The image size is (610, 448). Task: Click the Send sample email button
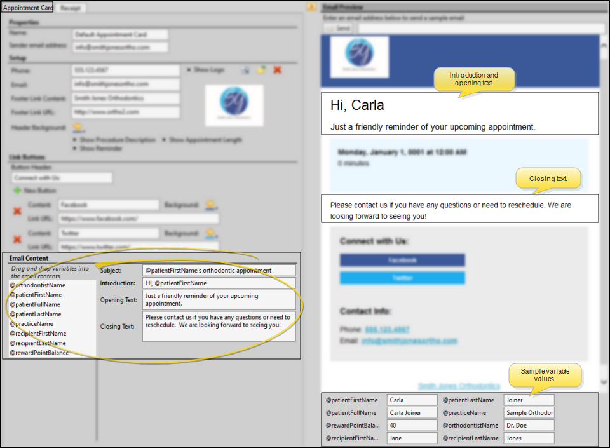[339, 29]
